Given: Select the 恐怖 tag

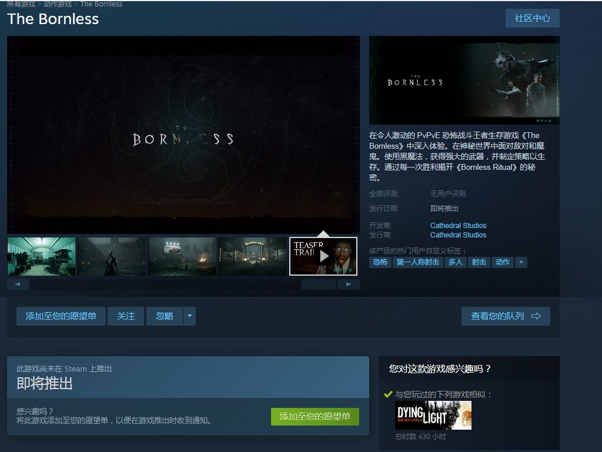Looking at the screenshot, I should (x=380, y=262).
